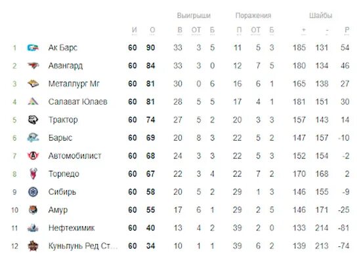Click the Амур team logo
361x262 pixels.
click(x=33, y=210)
